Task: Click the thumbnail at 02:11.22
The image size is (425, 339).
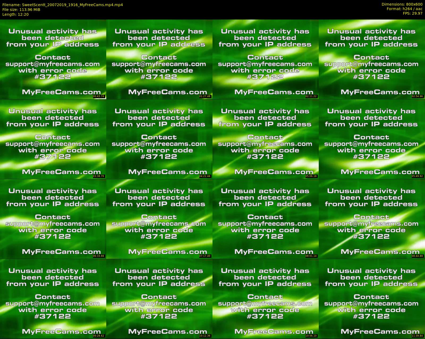Action: point(266,59)
